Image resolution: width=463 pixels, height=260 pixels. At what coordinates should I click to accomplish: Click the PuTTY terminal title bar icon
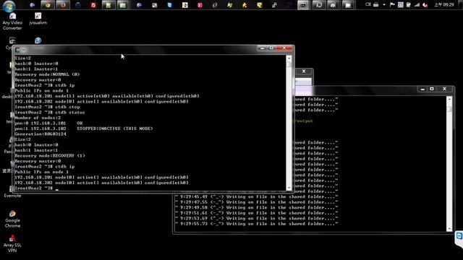tap(17, 50)
